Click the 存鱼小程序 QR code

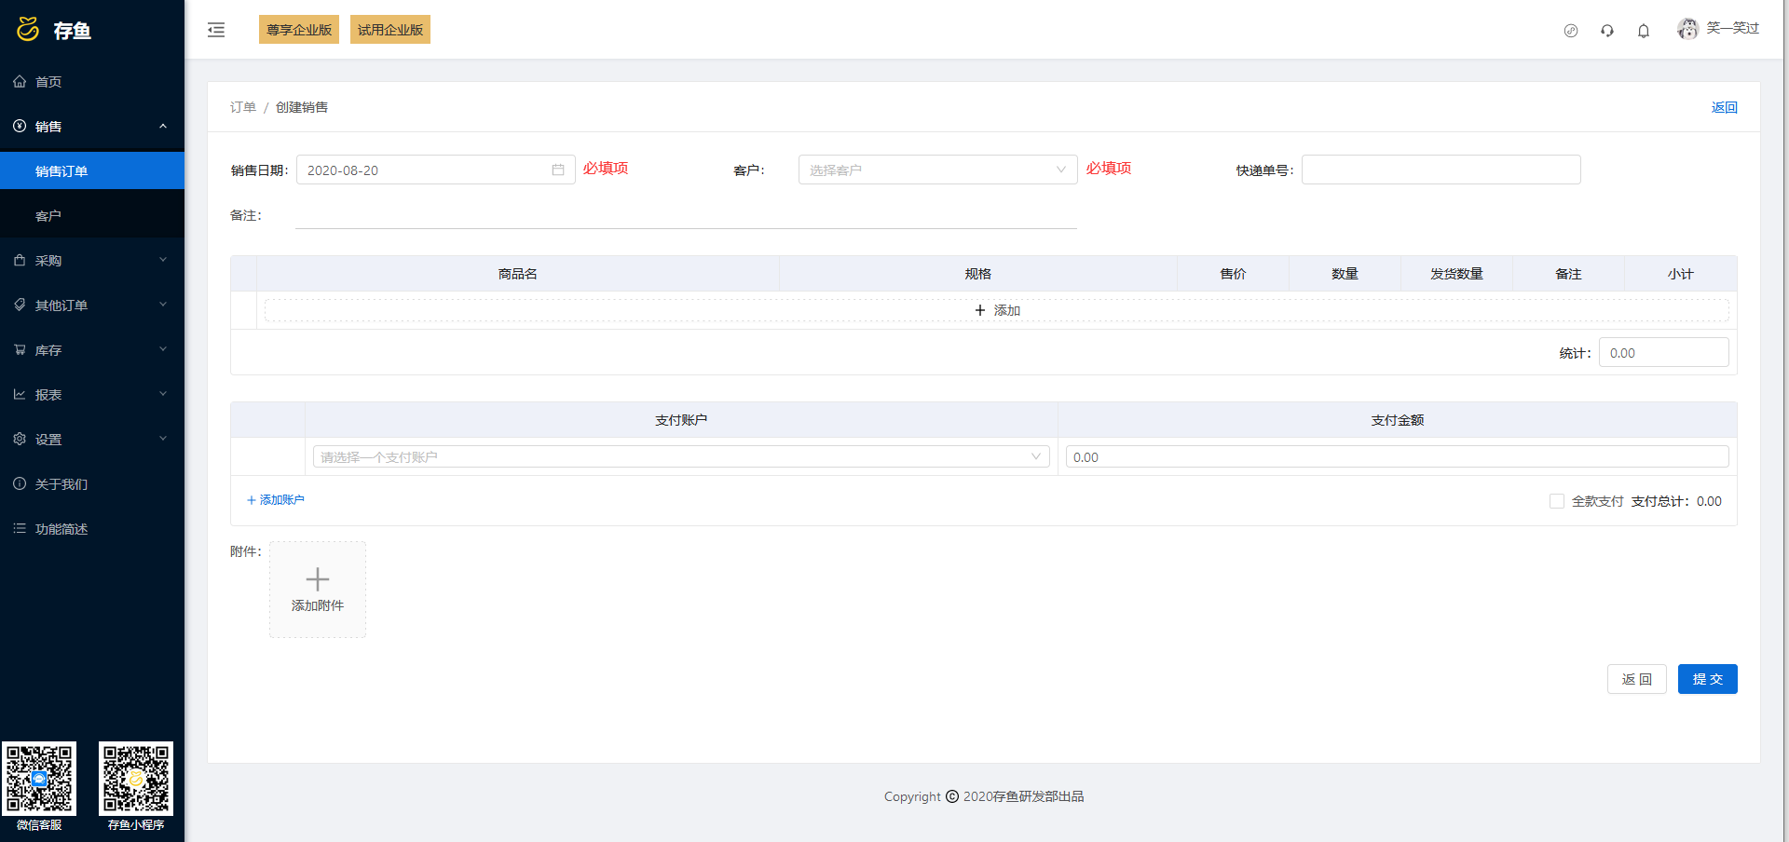[136, 779]
